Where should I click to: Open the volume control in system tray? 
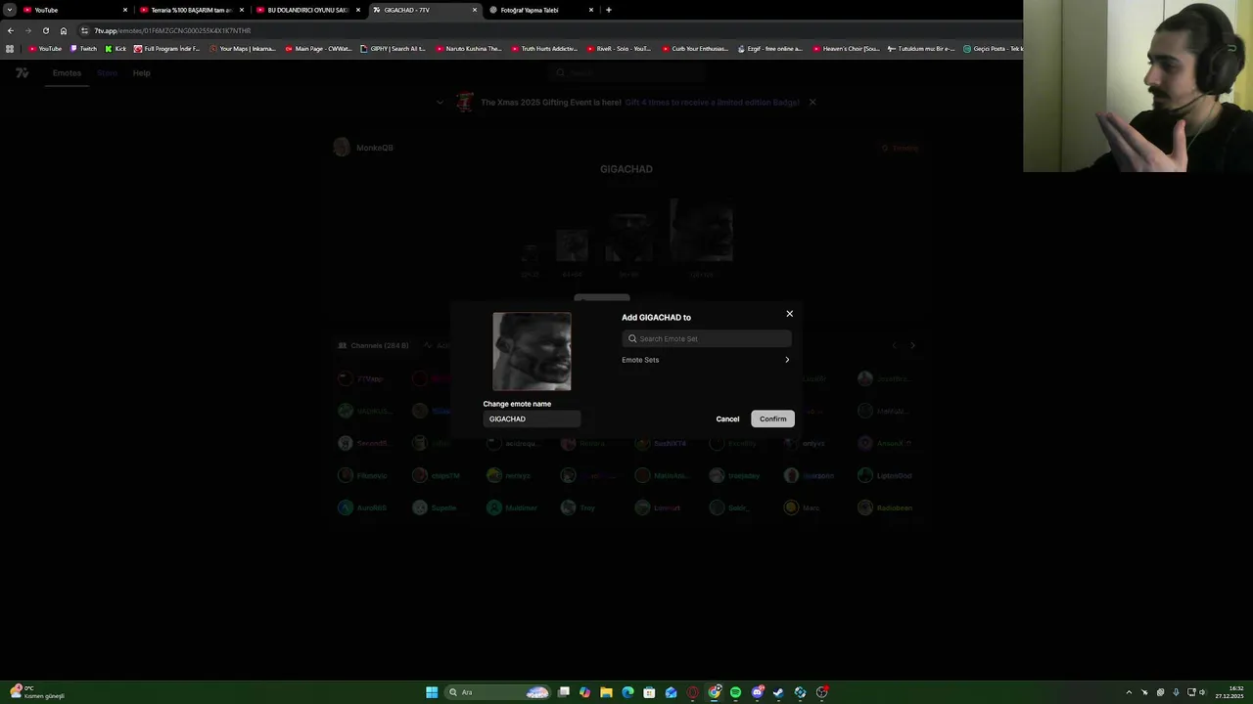pos(1202,692)
